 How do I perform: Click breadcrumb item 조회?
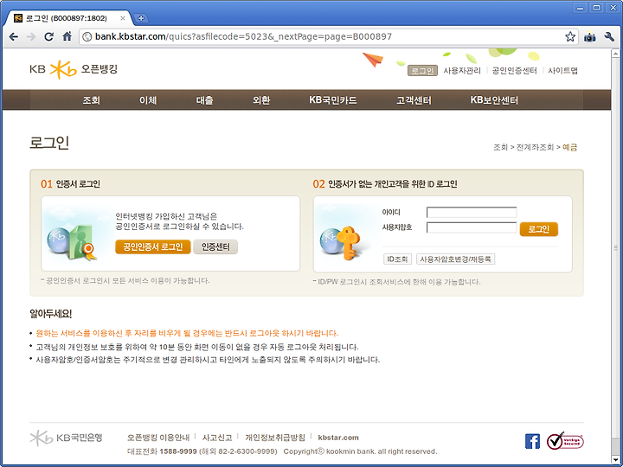[501, 147]
